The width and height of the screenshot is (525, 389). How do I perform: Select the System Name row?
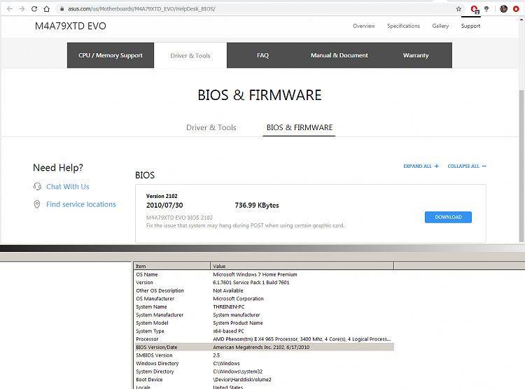pyautogui.click(x=264, y=306)
